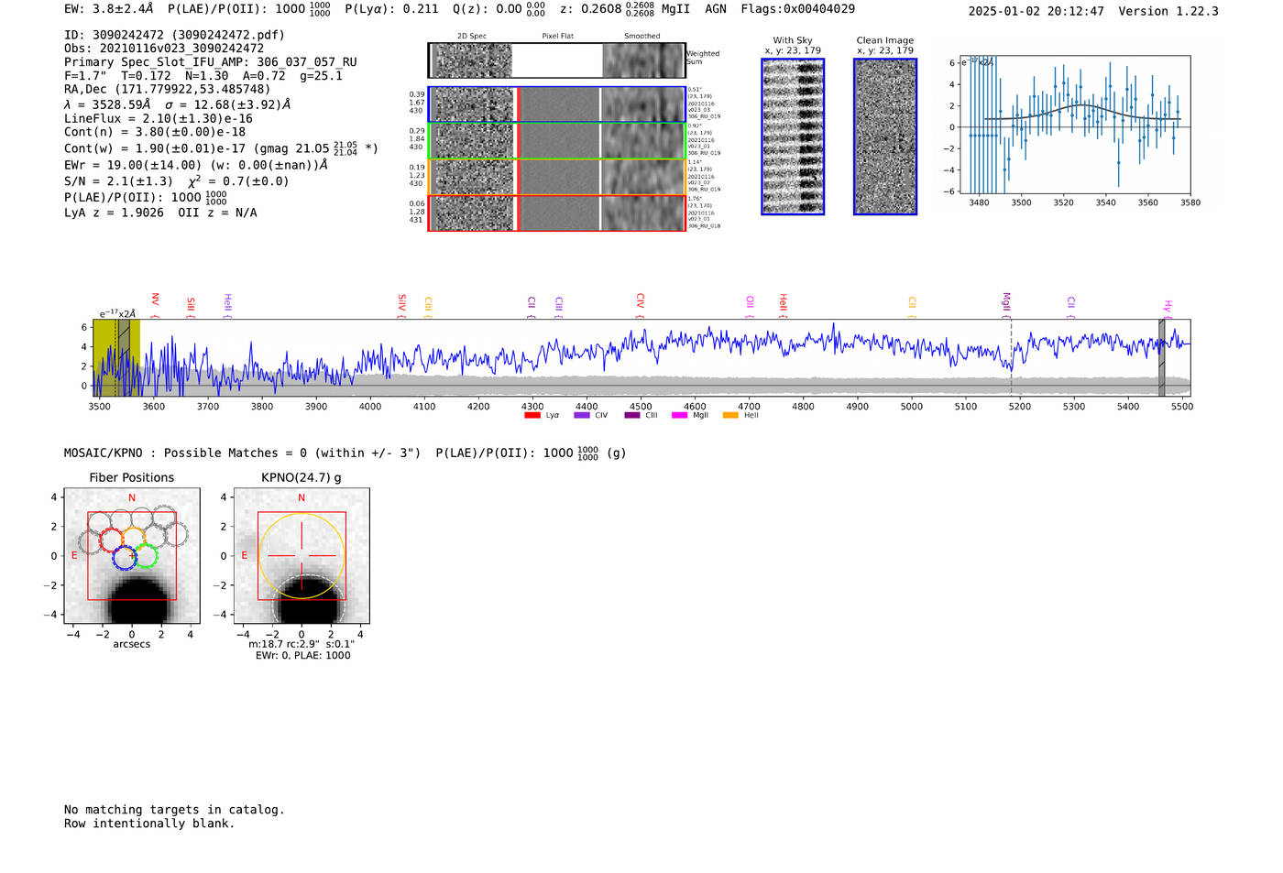1283x873 pixels.
Task: Open the With Sky cutout image
Action: click(793, 136)
